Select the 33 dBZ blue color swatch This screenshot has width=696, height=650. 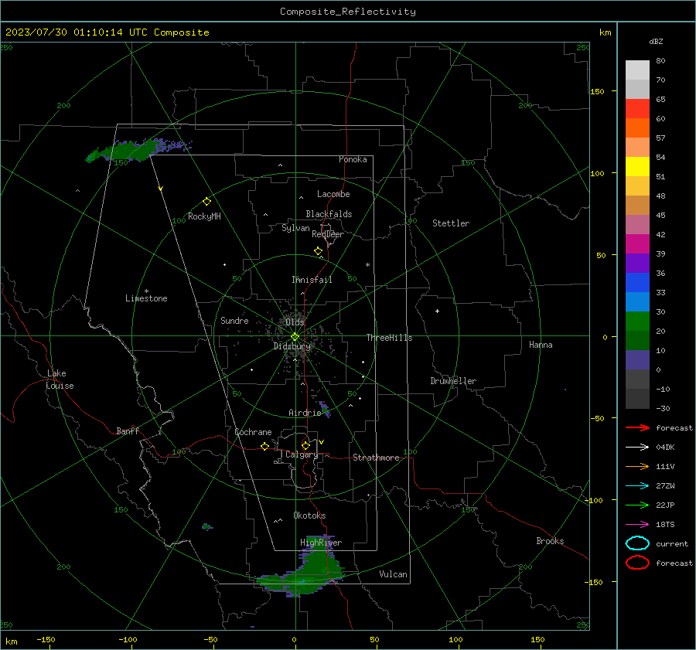(637, 282)
